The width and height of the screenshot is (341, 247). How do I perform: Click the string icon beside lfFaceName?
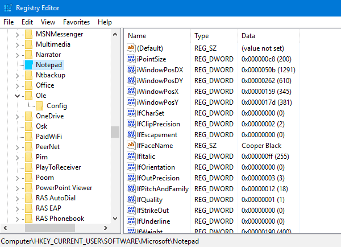tap(131, 146)
